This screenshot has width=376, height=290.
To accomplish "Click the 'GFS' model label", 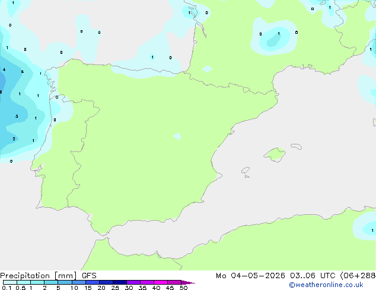I will click(x=89, y=276).
